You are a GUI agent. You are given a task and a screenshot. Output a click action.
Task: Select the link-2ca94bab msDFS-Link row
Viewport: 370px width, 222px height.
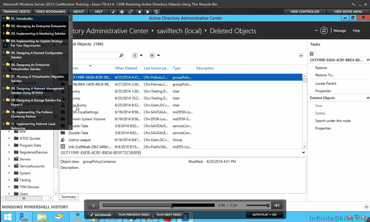click(181, 147)
